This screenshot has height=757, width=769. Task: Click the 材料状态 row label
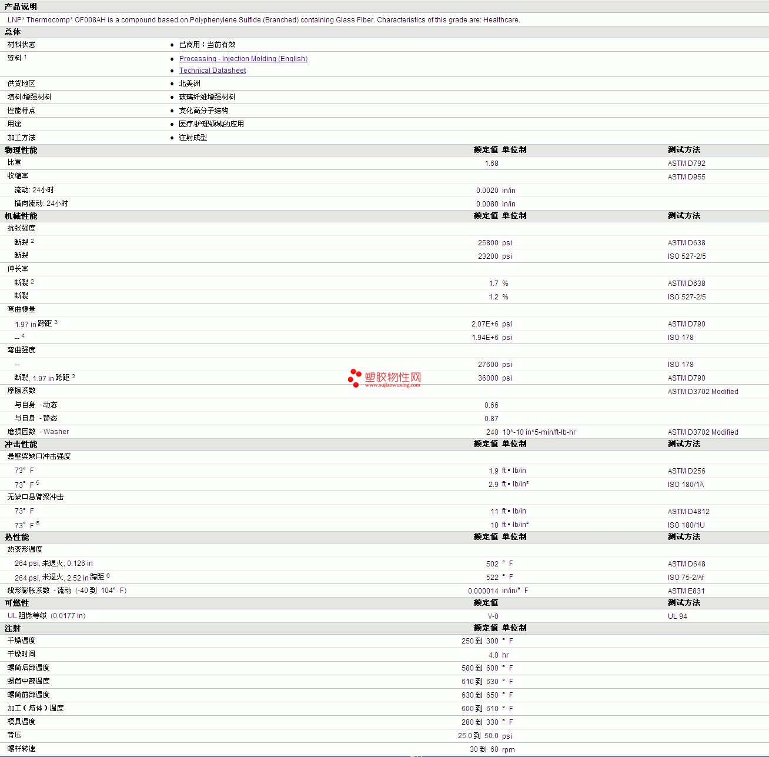click(x=21, y=45)
